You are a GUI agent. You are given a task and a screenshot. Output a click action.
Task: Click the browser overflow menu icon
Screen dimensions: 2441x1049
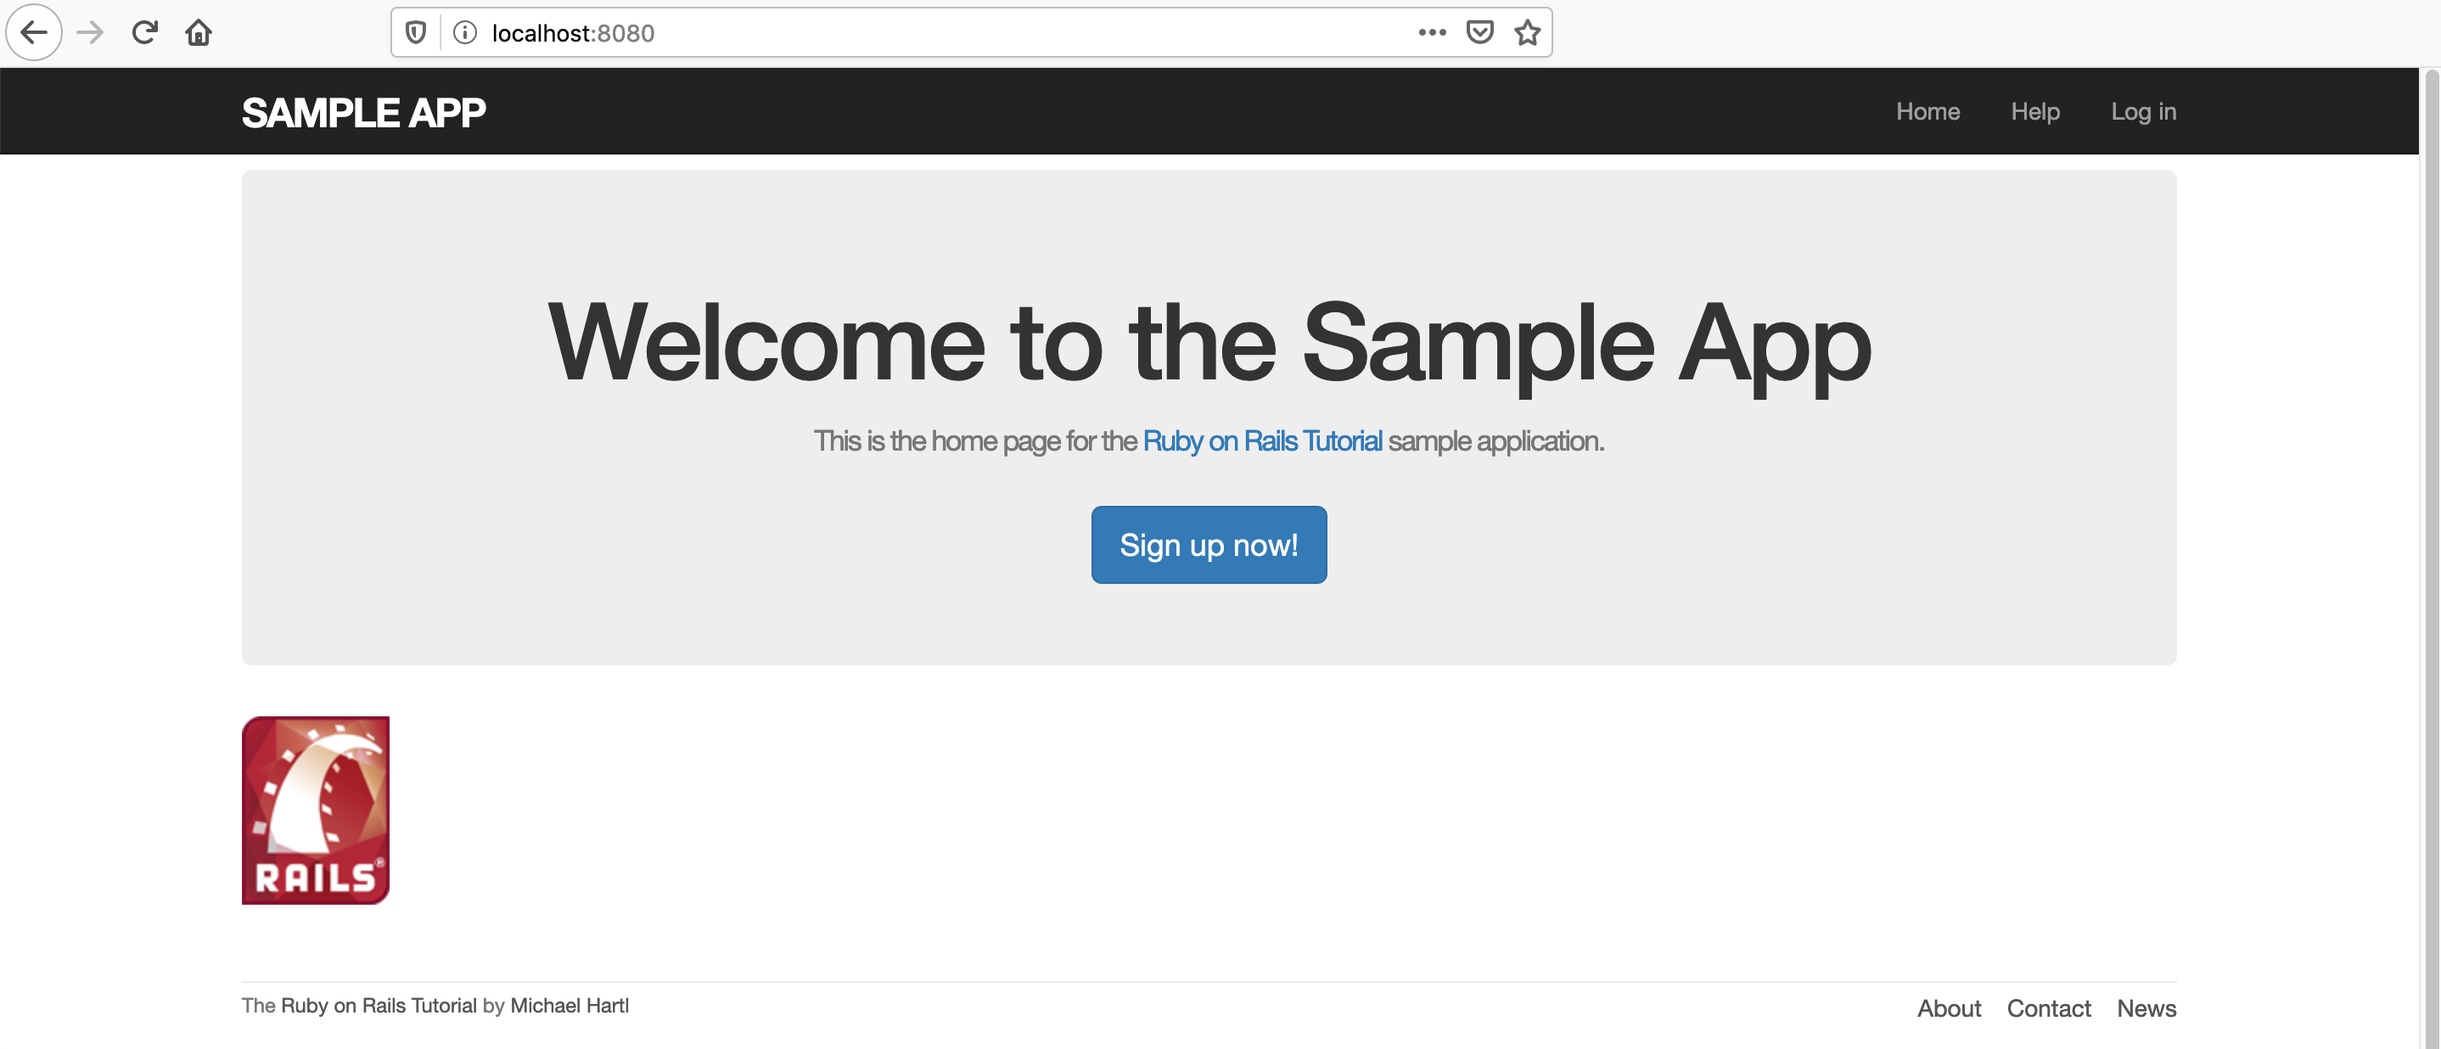tap(1431, 31)
